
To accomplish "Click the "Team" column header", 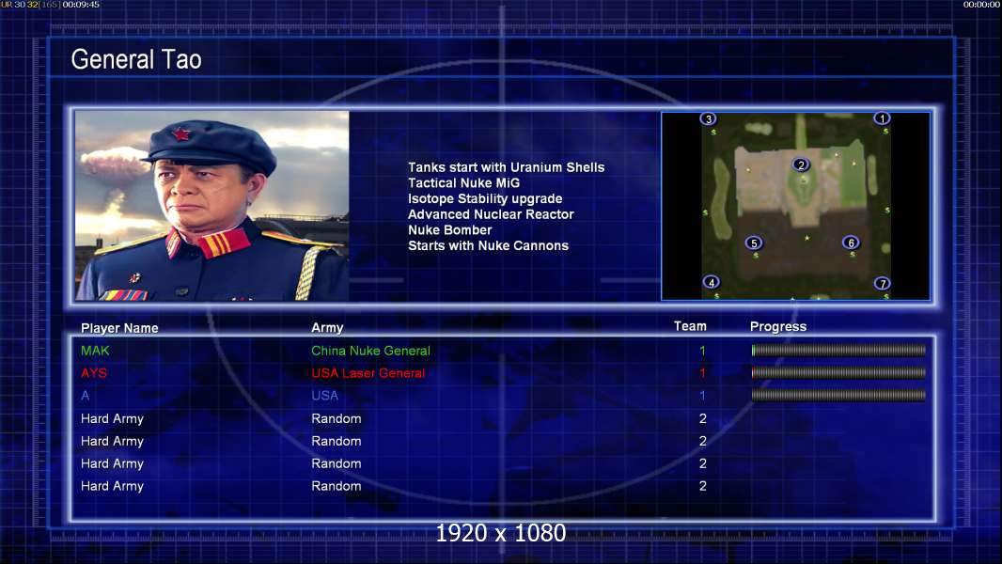I will coord(690,326).
